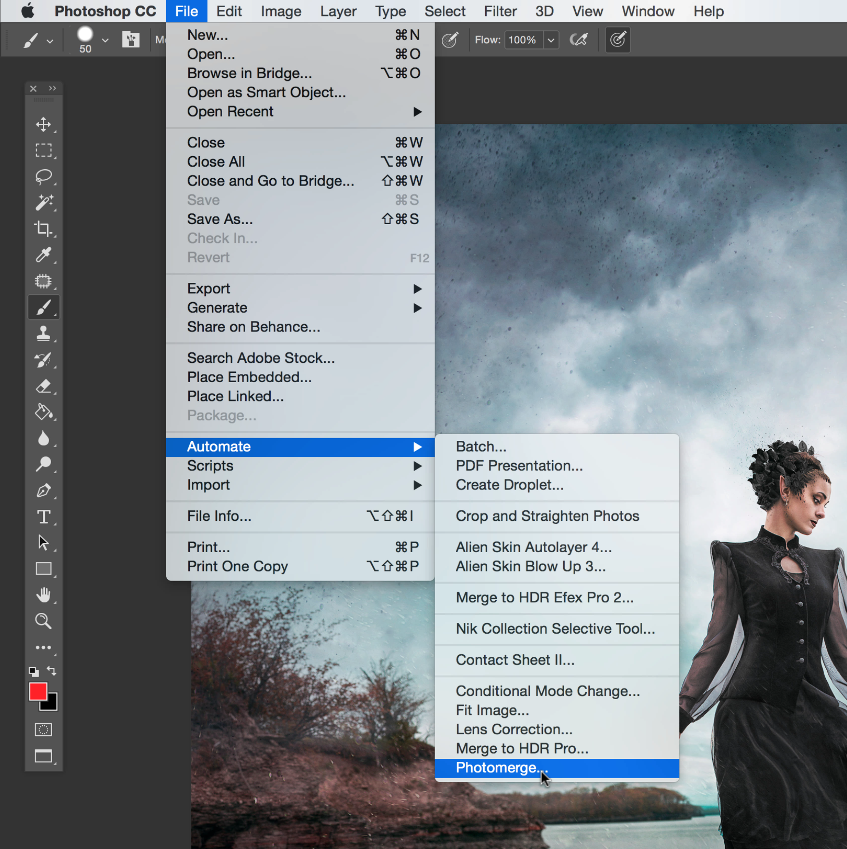This screenshot has width=847, height=849.
Task: Collapse the toolbox with double arrows
Action: click(x=53, y=88)
